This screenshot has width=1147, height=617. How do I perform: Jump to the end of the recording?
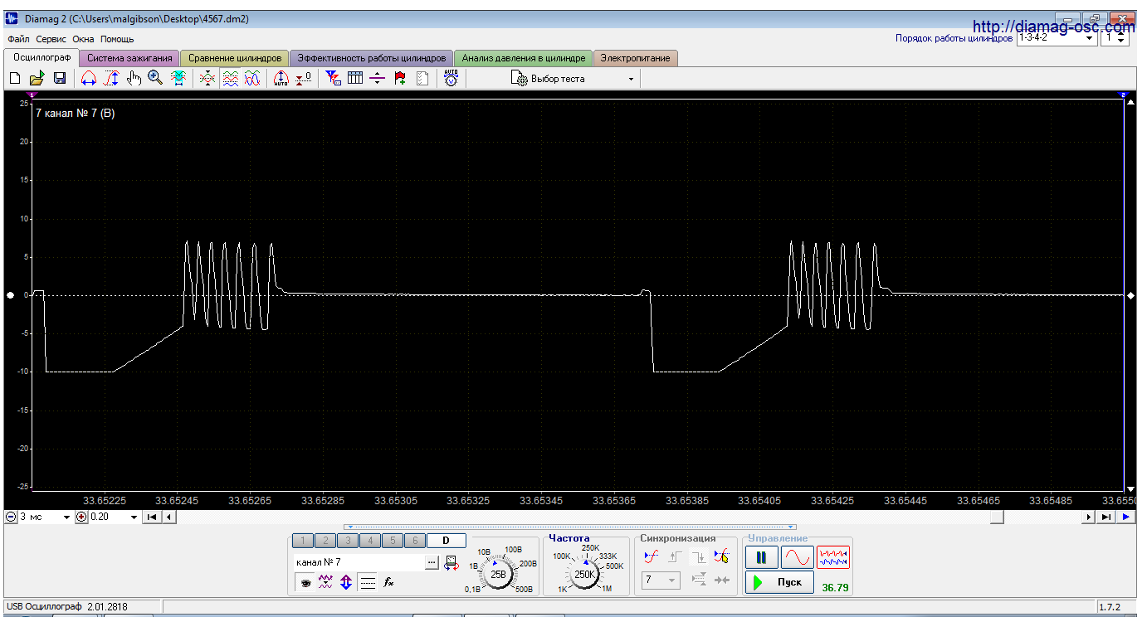1106,517
